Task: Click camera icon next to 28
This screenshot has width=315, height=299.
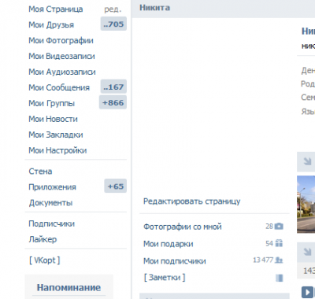Action: pos(279,227)
